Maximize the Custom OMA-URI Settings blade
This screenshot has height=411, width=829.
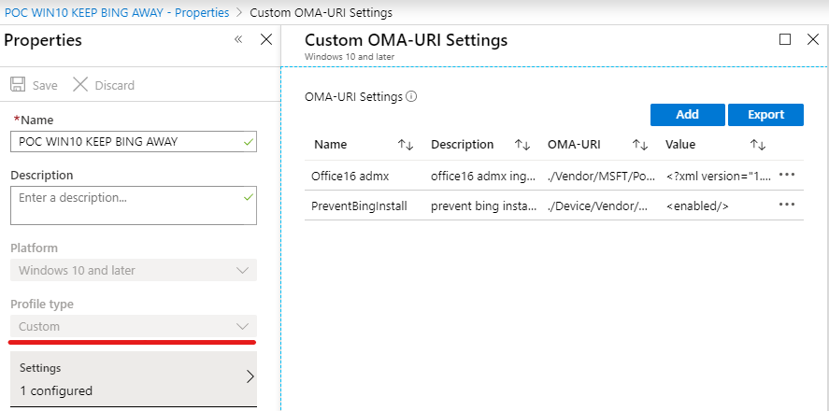pyautogui.click(x=785, y=39)
